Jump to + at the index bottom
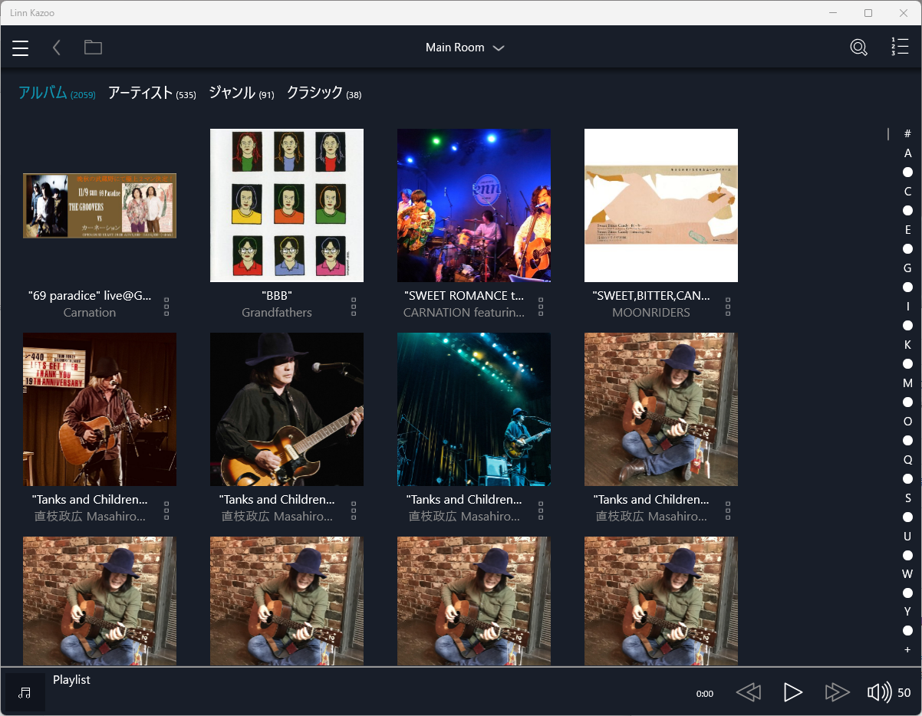The height and width of the screenshot is (716, 922). coord(907,649)
